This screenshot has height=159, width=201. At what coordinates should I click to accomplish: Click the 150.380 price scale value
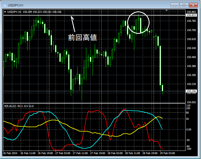191,66
